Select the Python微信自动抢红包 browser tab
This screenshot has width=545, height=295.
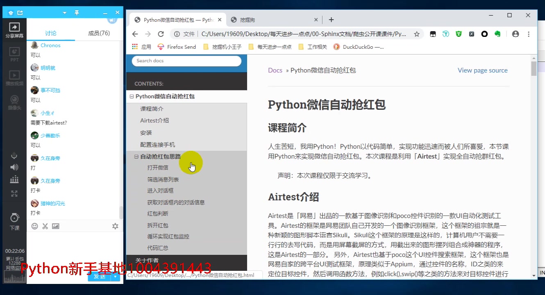(x=178, y=20)
